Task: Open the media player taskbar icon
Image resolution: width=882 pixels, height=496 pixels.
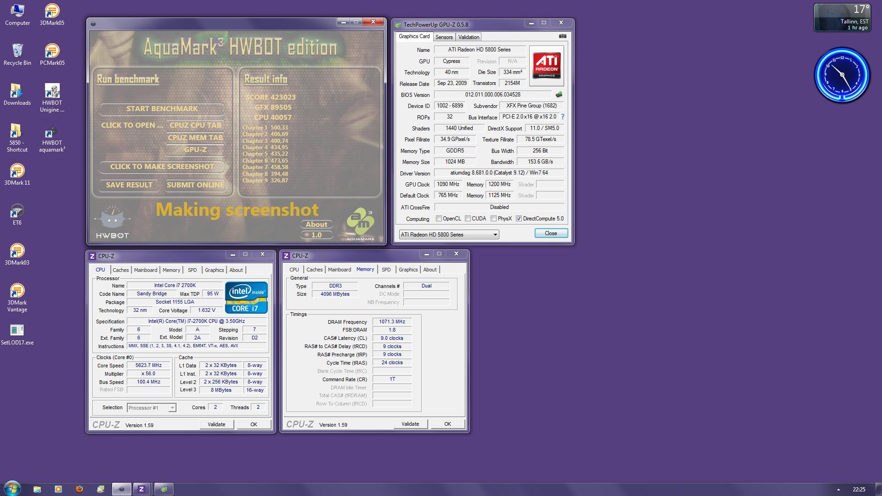Action: [x=58, y=489]
